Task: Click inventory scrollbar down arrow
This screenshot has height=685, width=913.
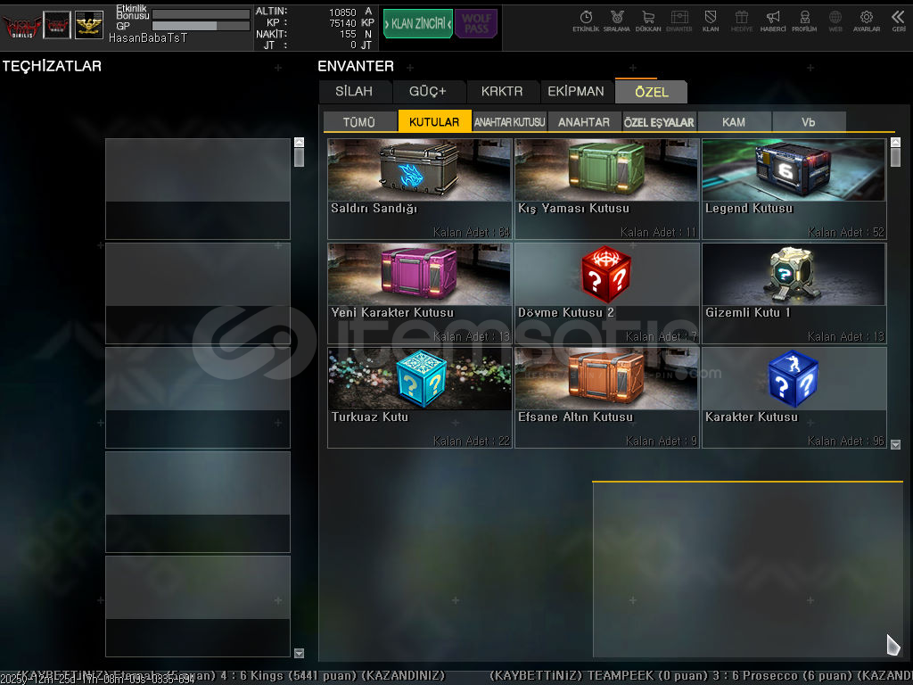Action: click(895, 444)
